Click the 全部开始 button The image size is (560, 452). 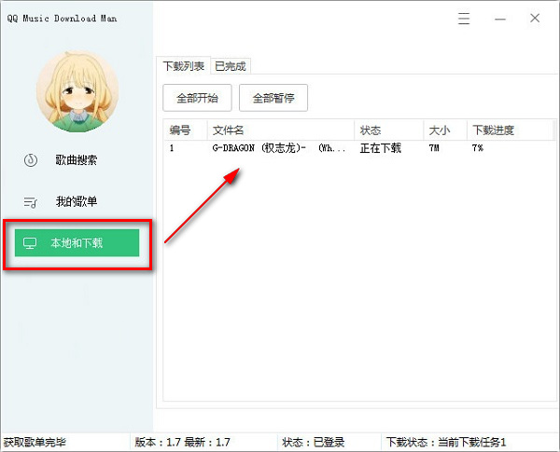pos(197,98)
